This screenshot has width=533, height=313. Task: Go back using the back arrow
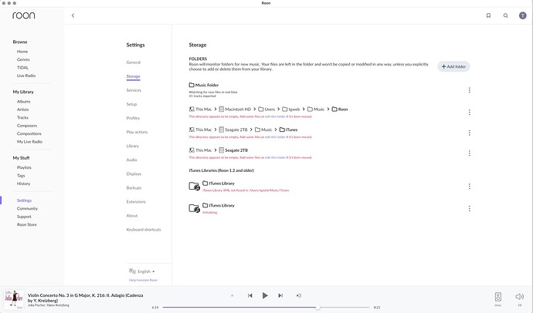tap(73, 15)
